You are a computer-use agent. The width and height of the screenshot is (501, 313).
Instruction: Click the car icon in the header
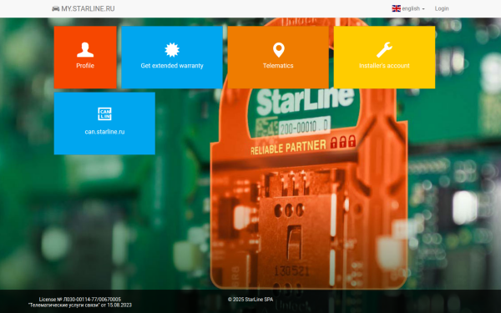pos(56,8)
